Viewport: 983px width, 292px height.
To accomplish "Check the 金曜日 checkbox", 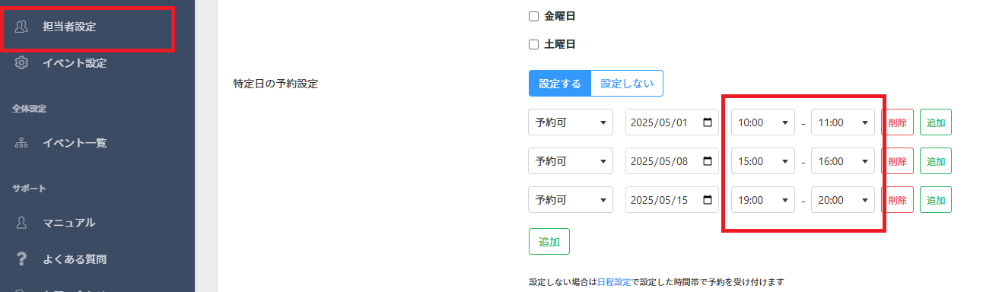I will pos(533,16).
